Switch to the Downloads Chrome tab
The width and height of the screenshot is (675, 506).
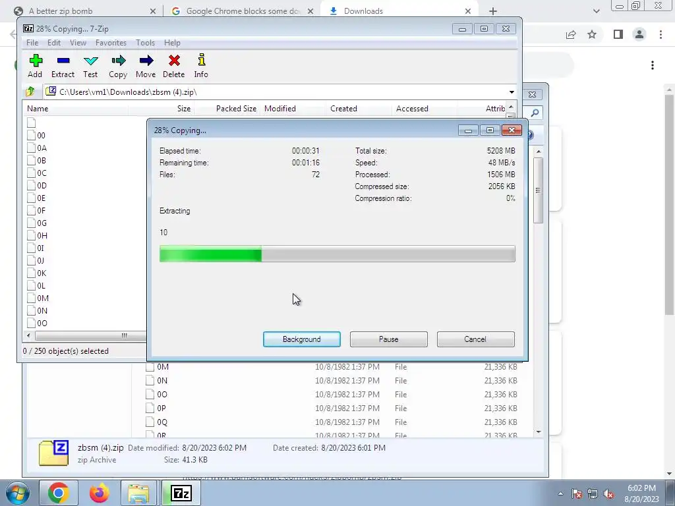pyautogui.click(x=400, y=11)
